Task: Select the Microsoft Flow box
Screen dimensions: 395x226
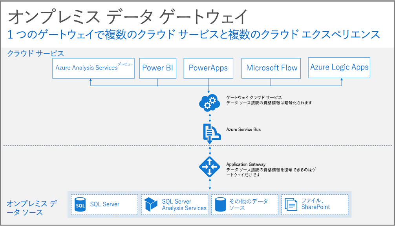Action: pyautogui.click(x=271, y=68)
